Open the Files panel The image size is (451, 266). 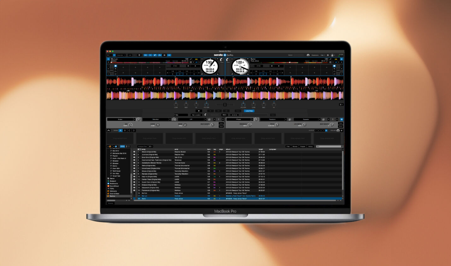pyautogui.click(x=288, y=146)
